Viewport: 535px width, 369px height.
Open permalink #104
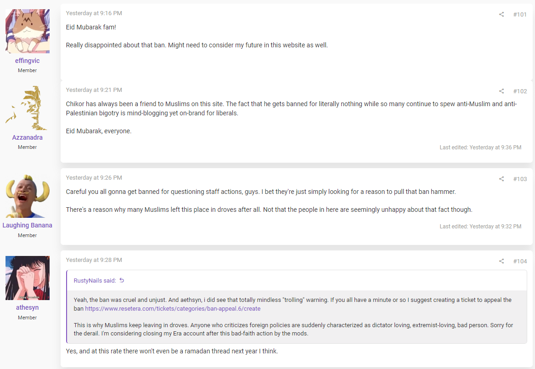click(520, 261)
